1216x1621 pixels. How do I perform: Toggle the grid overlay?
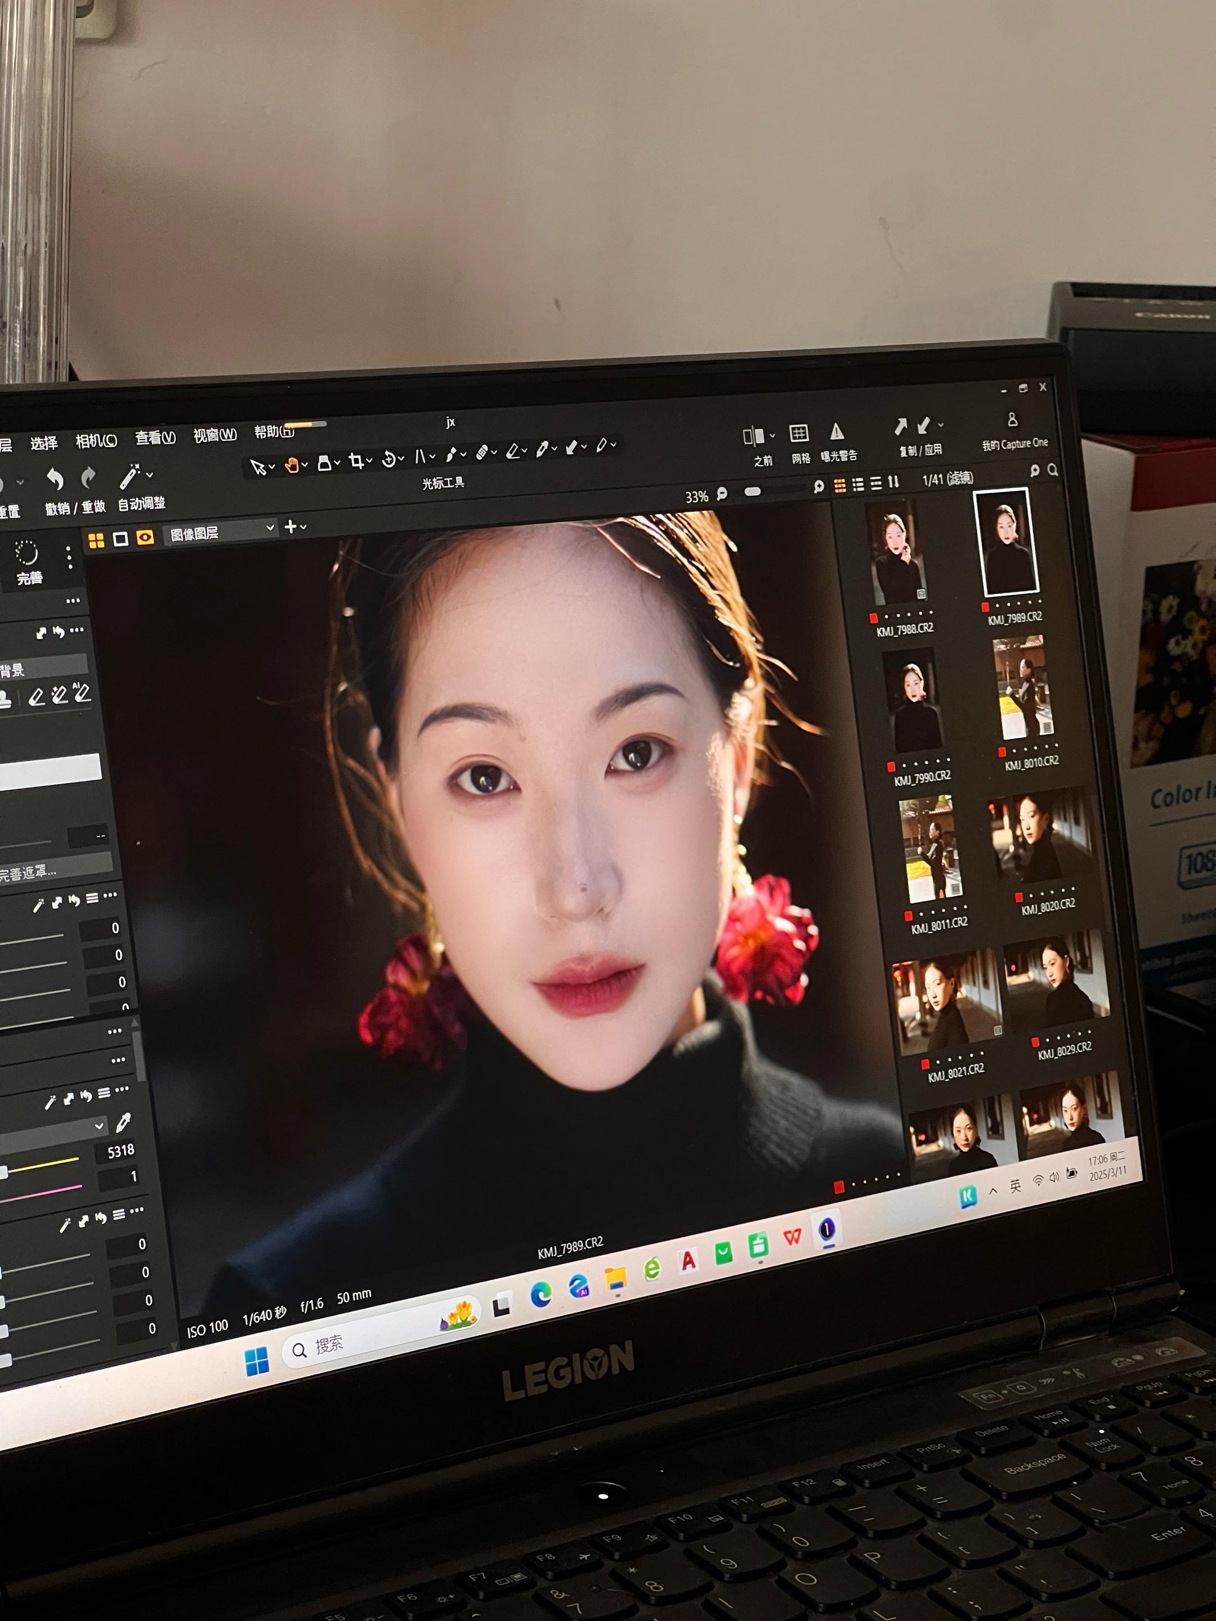tap(798, 434)
